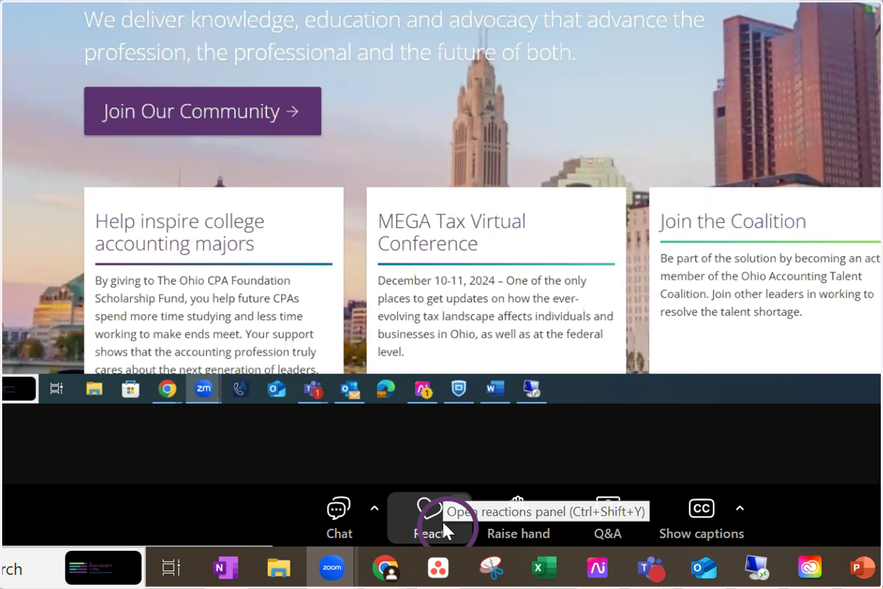This screenshot has width=883, height=589.
Task: Expand the Chat options caret
Action: [375, 508]
